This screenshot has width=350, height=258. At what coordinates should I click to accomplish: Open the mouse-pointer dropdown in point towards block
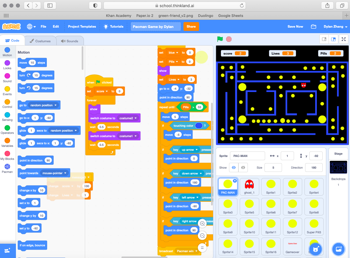54,173
